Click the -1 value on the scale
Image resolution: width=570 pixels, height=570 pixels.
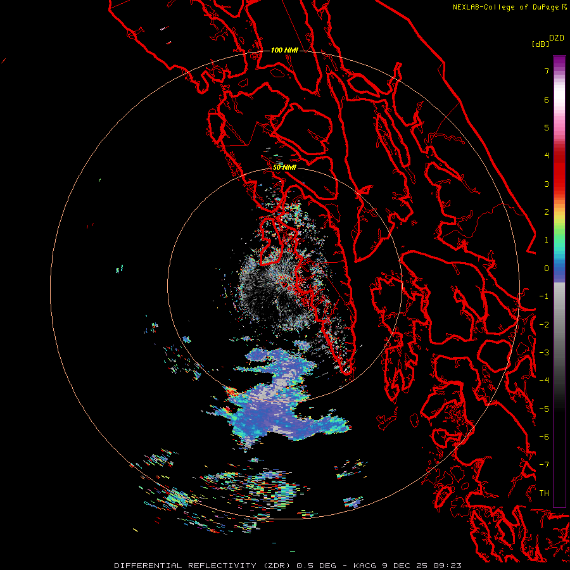tap(544, 296)
